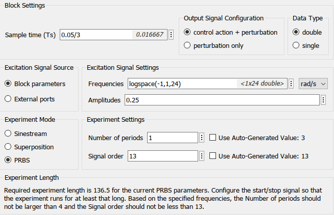Click three-dot menu beside Sample time field
The width and height of the screenshot is (334, 215).
(x=171, y=35)
